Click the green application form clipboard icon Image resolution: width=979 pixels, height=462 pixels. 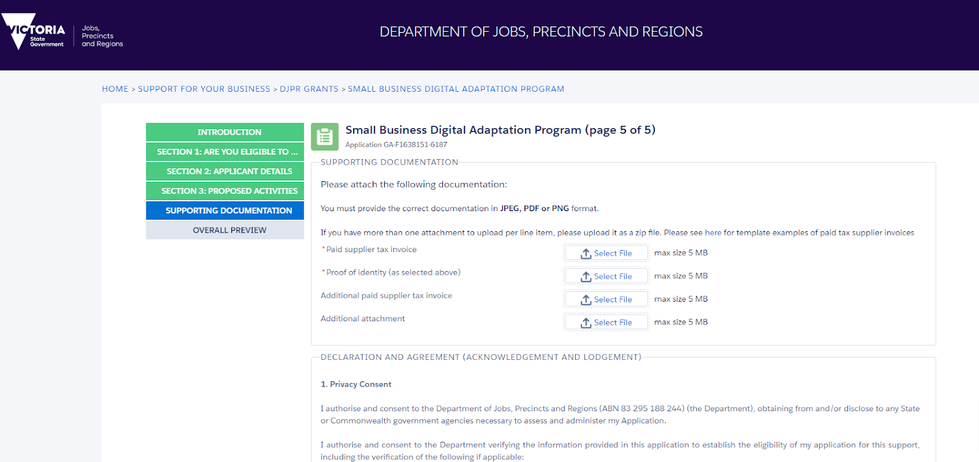325,136
